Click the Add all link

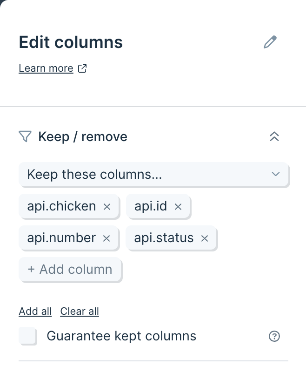[35, 311]
